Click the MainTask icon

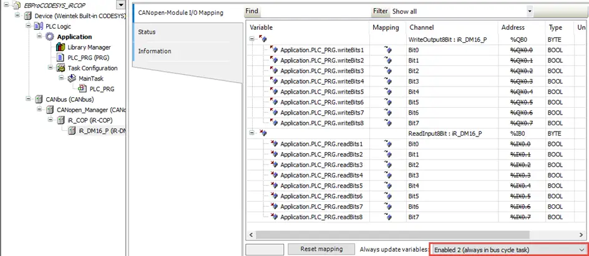tap(71, 78)
